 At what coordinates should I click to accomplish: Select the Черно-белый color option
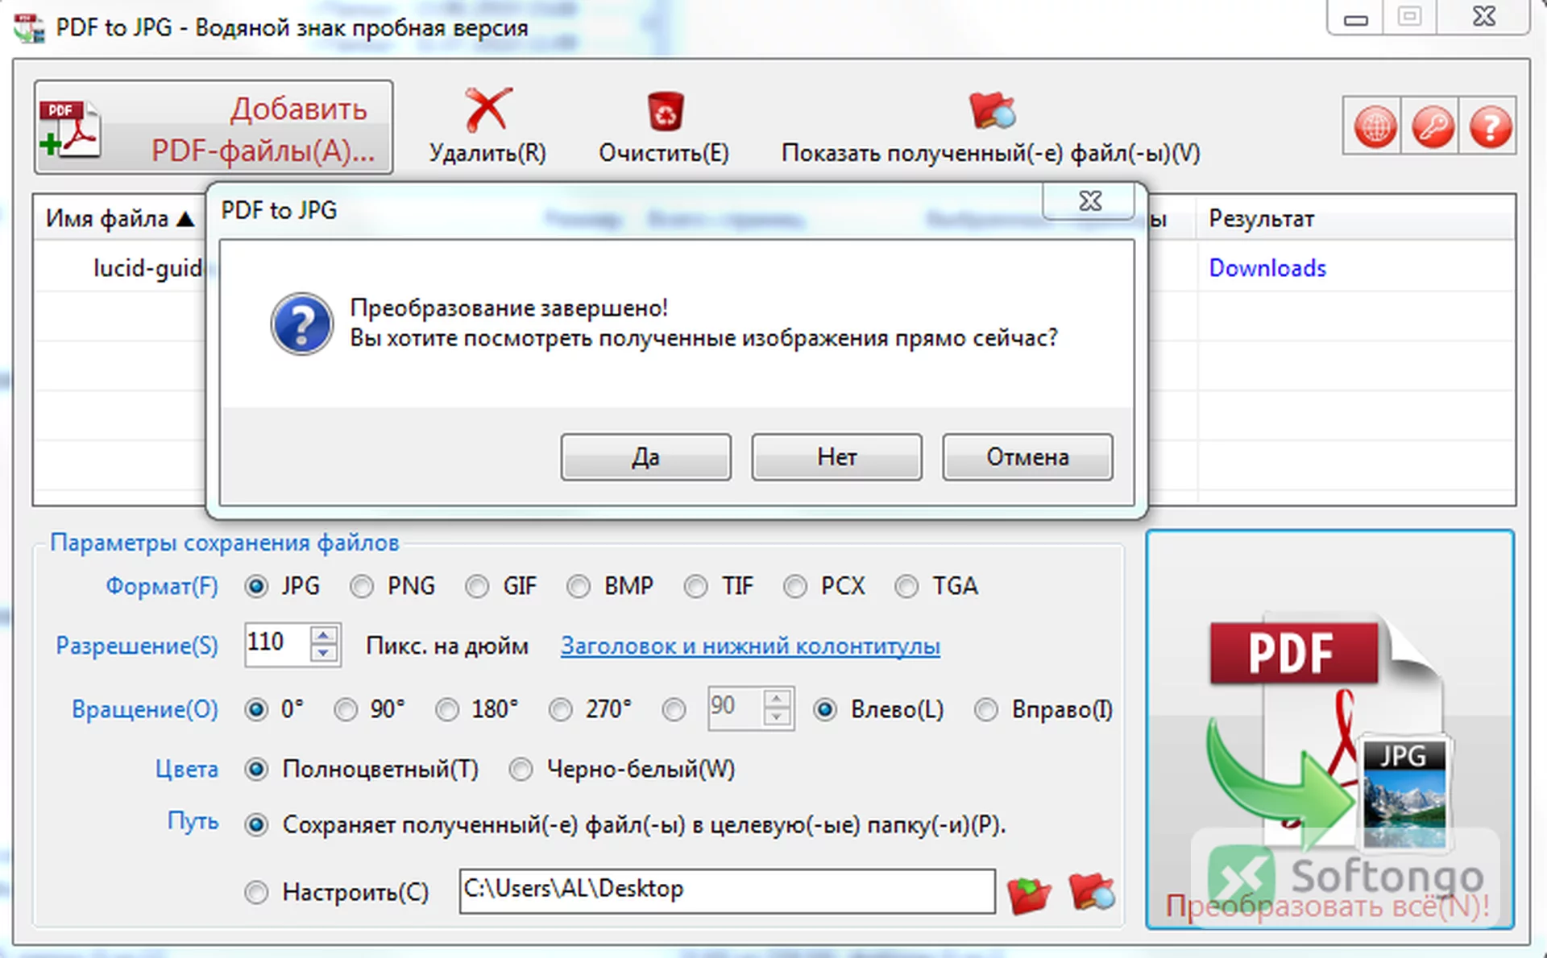pos(521,770)
